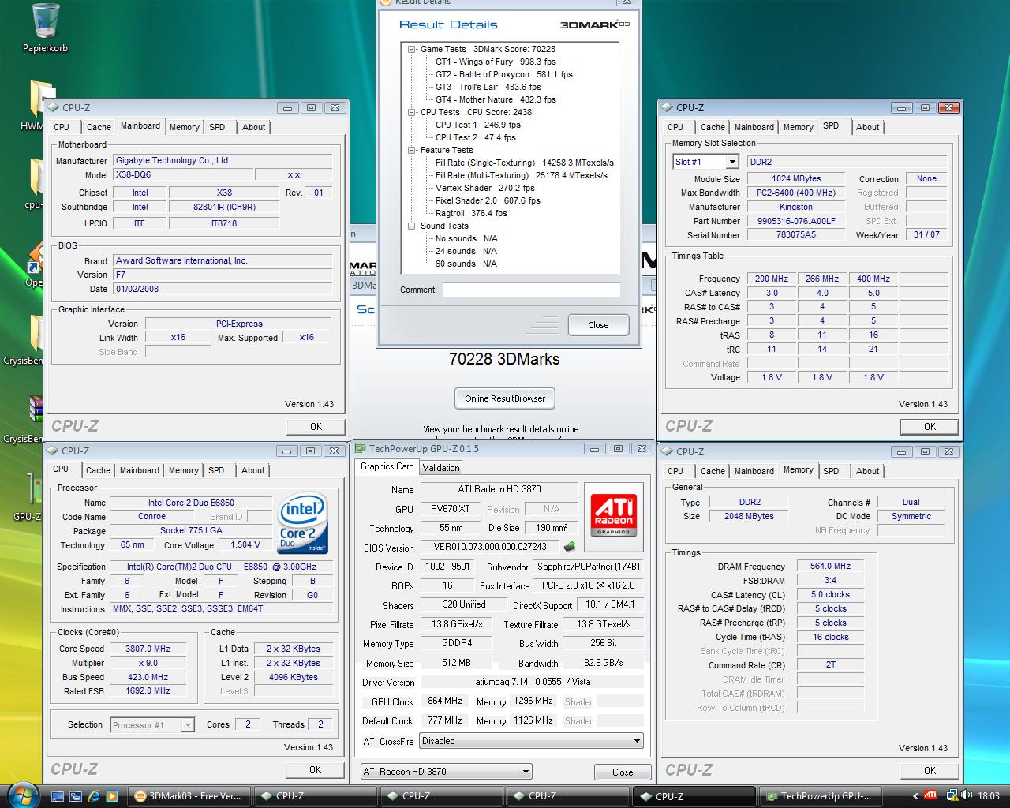Click the Core Speed value '3807.0 MHz'
Screen dimensions: 1010x808
pyautogui.click(x=148, y=649)
